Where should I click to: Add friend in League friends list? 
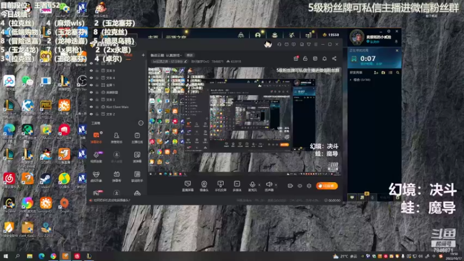[376, 72]
